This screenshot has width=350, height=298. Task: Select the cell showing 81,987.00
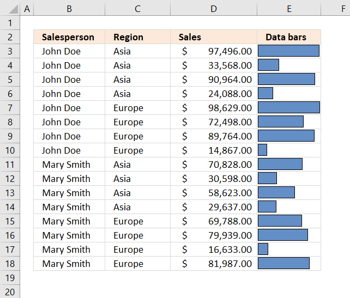(x=214, y=264)
